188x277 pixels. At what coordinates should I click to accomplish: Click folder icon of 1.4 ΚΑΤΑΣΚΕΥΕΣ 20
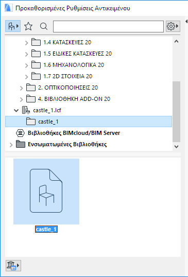point(36,42)
